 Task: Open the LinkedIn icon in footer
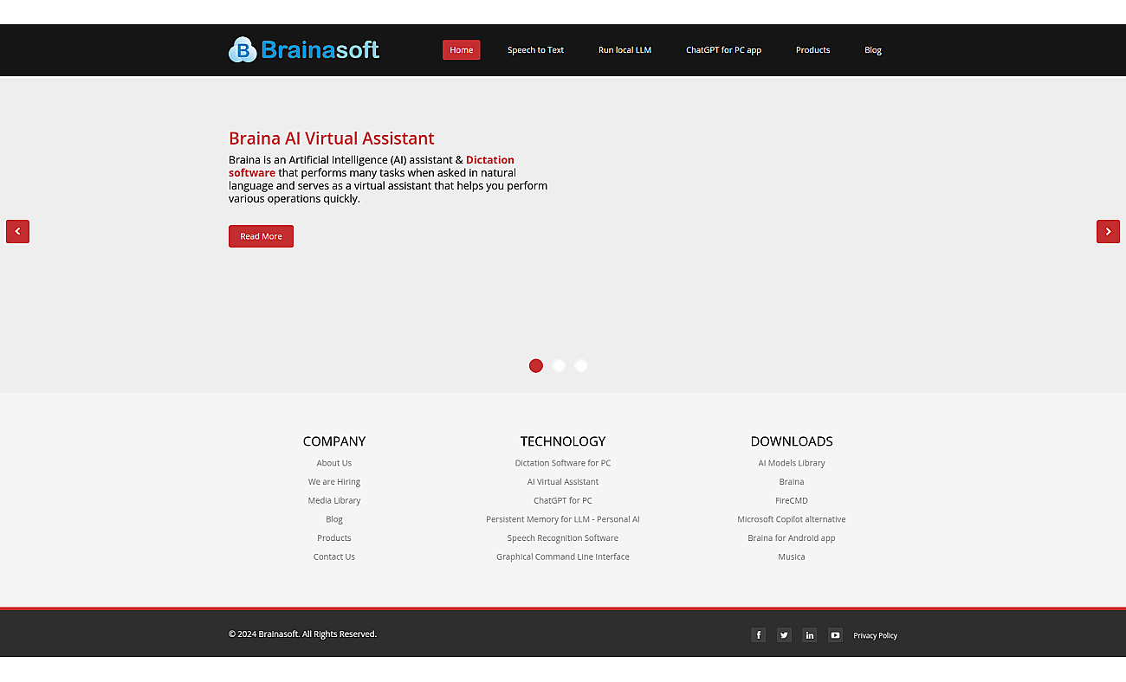coord(809,635)
